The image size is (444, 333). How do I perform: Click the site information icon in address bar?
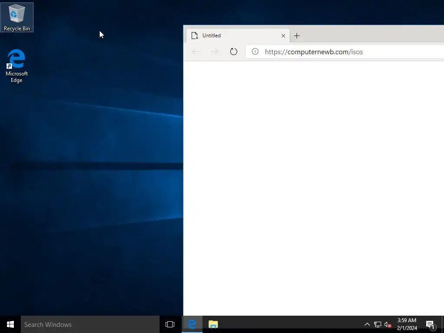coord(255,52)
